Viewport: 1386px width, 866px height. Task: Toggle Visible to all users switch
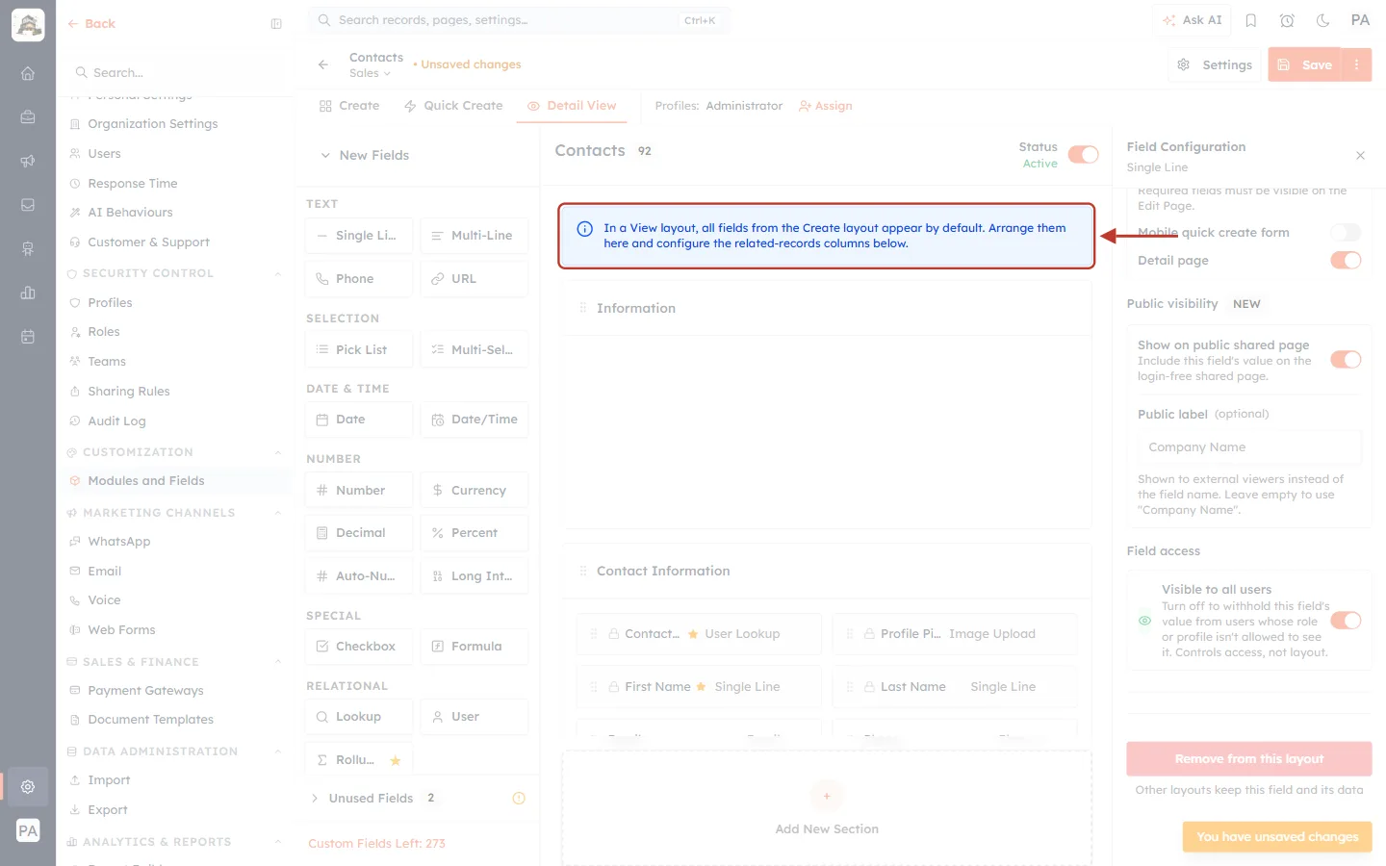coord(1346,621)
